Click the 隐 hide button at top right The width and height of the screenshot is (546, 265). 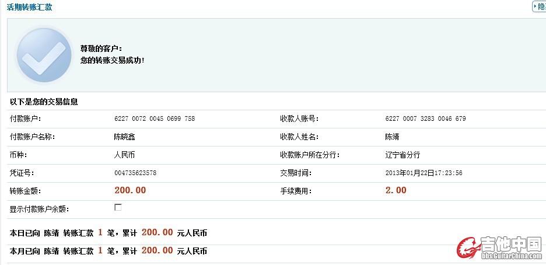pyautogui.click(x=541, y=6)
